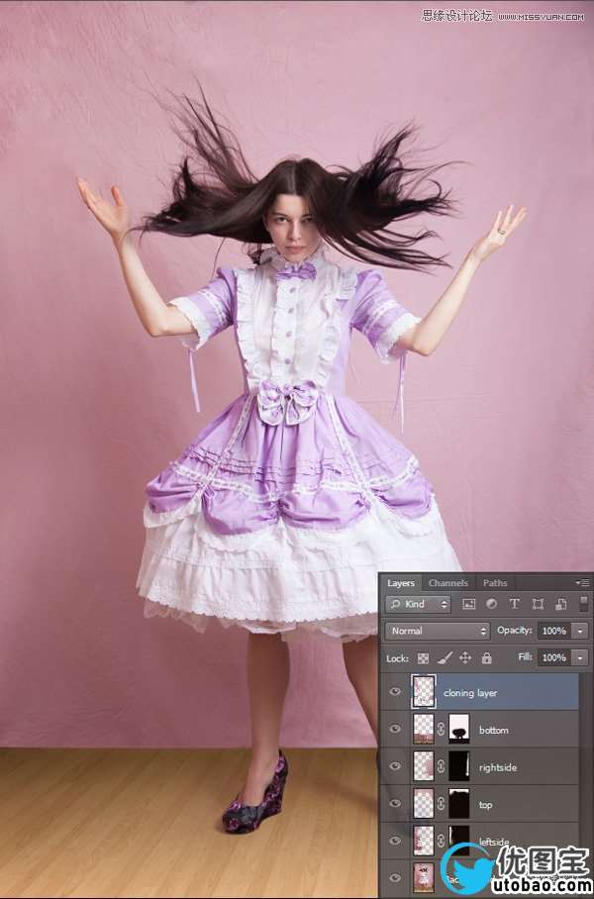Select the 'bottom' layer name
The width and height of the screenshot is (594, 899).
494,731
